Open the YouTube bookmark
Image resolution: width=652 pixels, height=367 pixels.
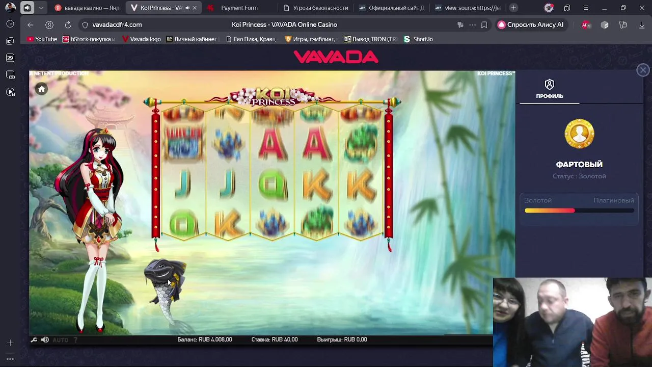pos(42,39)
